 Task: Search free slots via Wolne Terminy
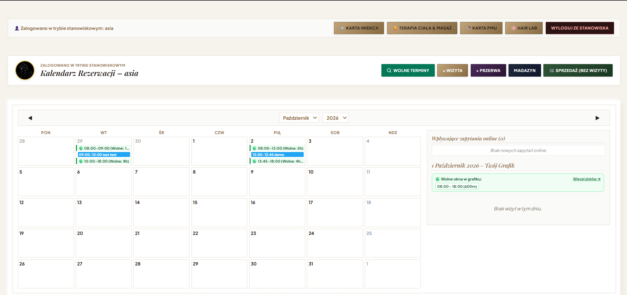[x=408, y=70]
